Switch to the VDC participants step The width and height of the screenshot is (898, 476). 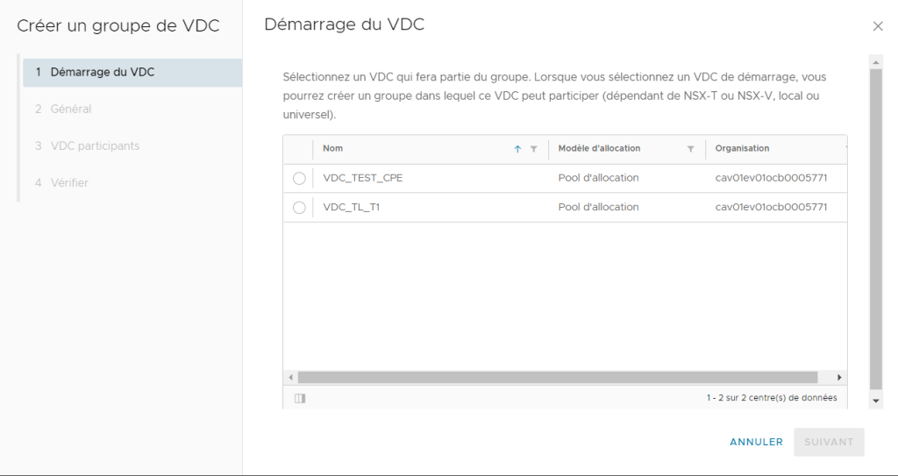click(95, 146)
